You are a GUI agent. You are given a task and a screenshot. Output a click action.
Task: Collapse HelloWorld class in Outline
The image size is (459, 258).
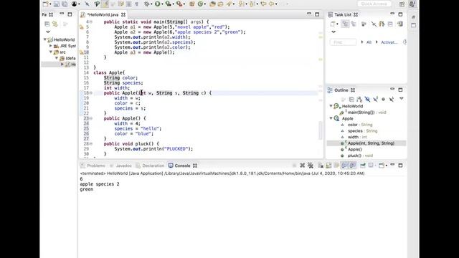pos(331,106)
